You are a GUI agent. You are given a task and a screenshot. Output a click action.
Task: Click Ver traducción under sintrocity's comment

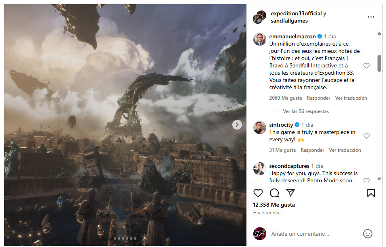[x=345, y=150]
